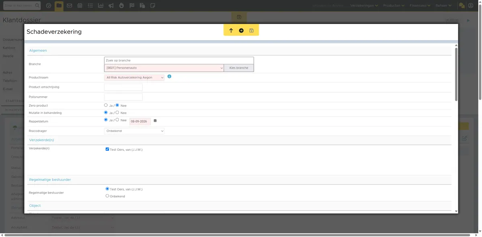
Task: Expand the Financieel menu
Action: [x=420, y=6]
